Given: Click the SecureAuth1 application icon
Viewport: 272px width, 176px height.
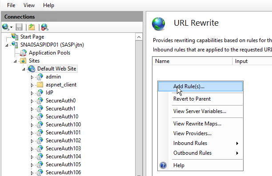Looking at the screenshot, I should [40, 109].
